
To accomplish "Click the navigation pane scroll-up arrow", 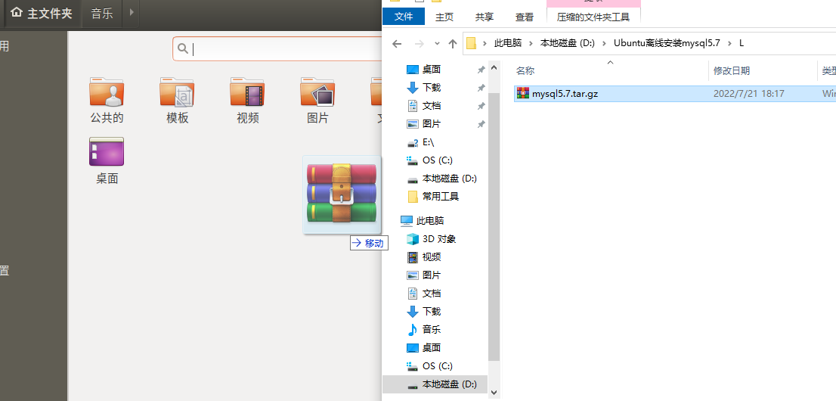I will [494, 68].
